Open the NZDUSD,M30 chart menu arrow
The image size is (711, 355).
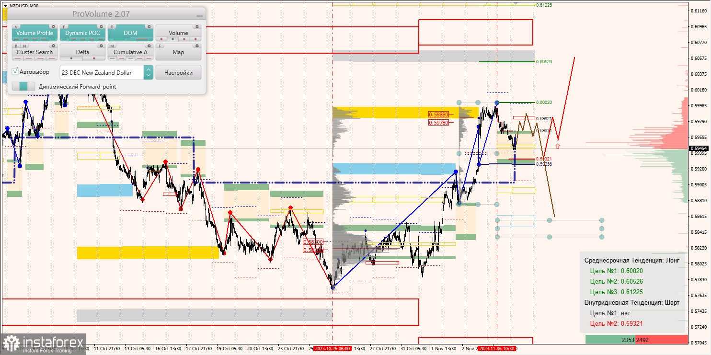pyautogui.click(x=5, y=5)
